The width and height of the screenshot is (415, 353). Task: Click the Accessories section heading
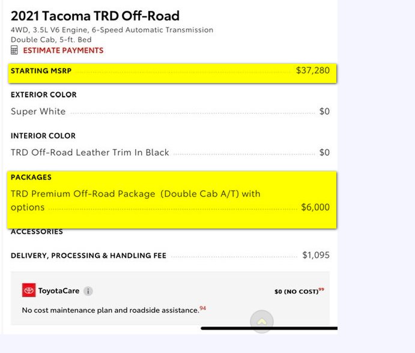click(37, 232)
